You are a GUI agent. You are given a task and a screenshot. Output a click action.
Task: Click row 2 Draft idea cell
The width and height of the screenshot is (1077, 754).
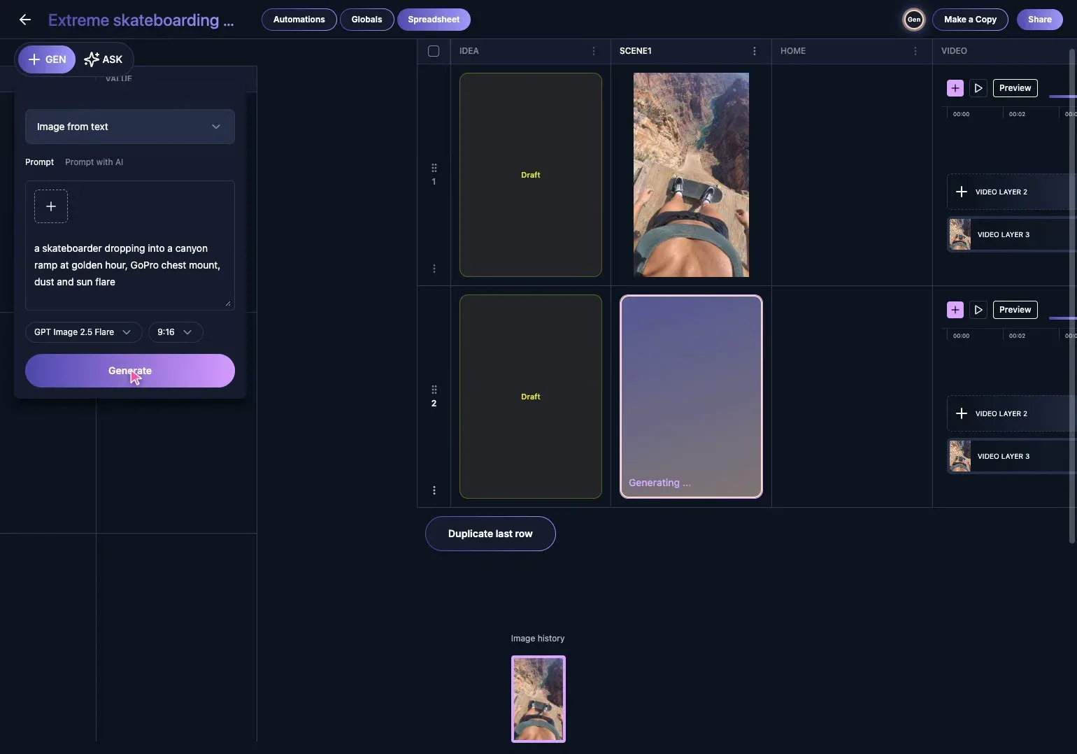pos(531,397)
